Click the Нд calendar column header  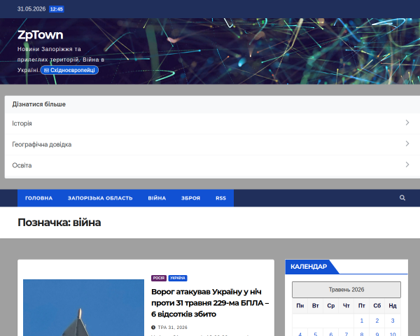point(393,306)
